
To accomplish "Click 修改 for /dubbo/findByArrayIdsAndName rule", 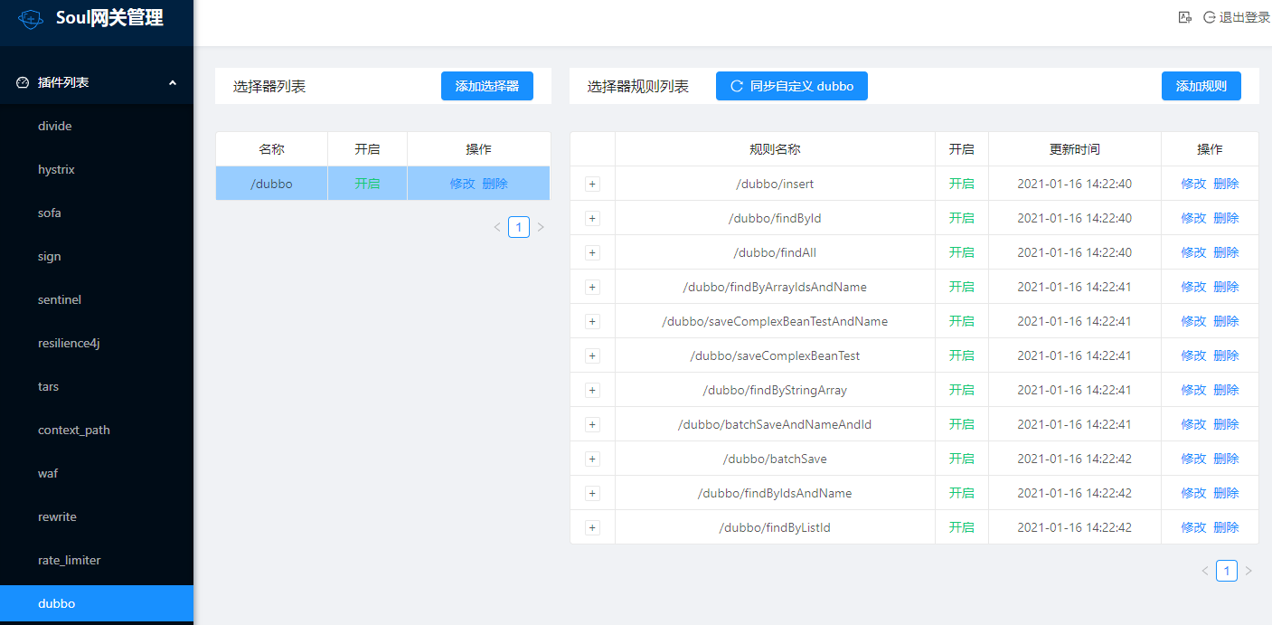I will [1193, 287].
